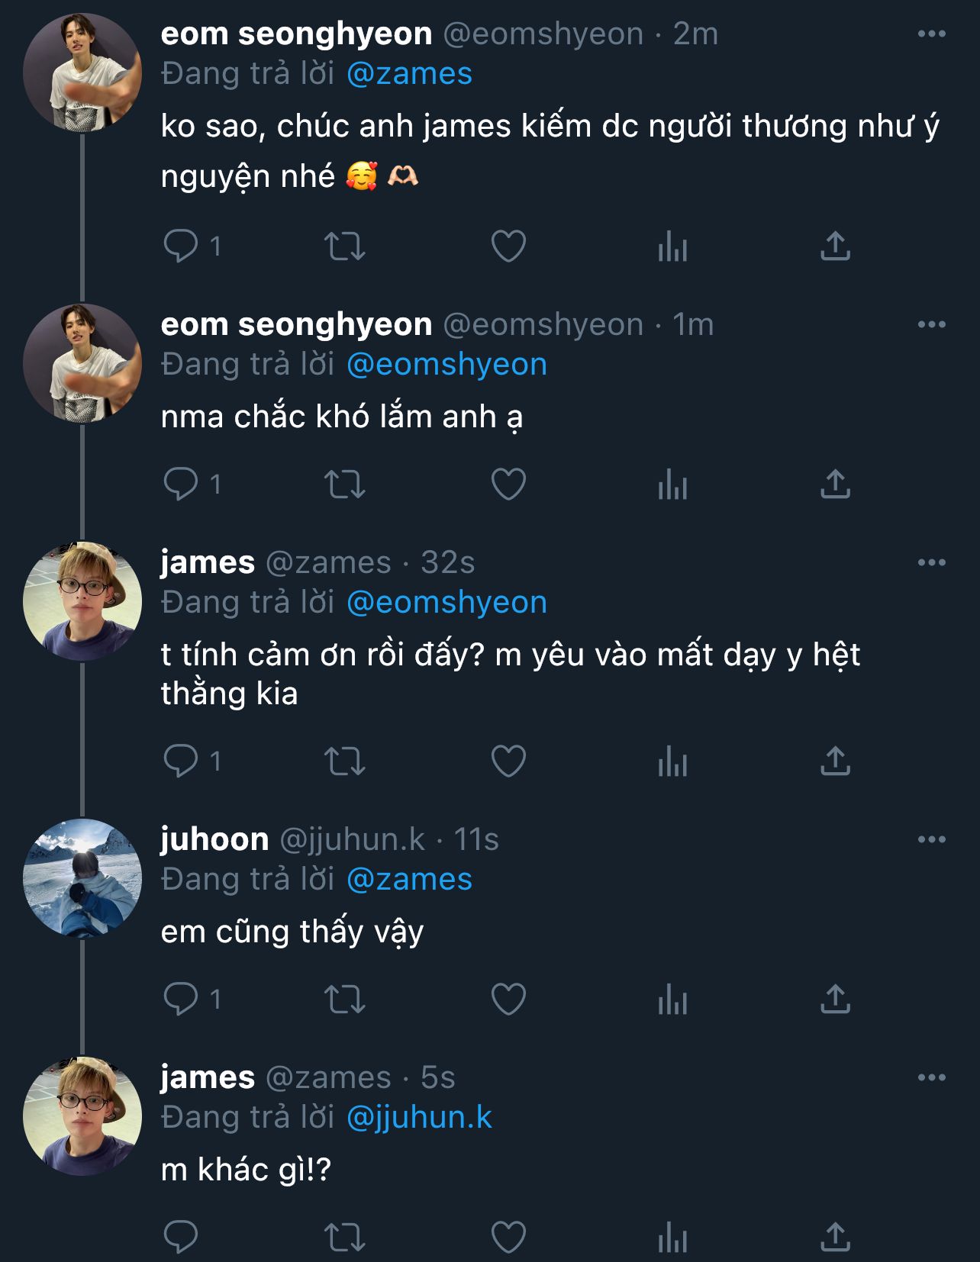Retweet the 'ko sao, chúc anh james' tweet
Screen dimensions: 980x1262
coord(345,246)
